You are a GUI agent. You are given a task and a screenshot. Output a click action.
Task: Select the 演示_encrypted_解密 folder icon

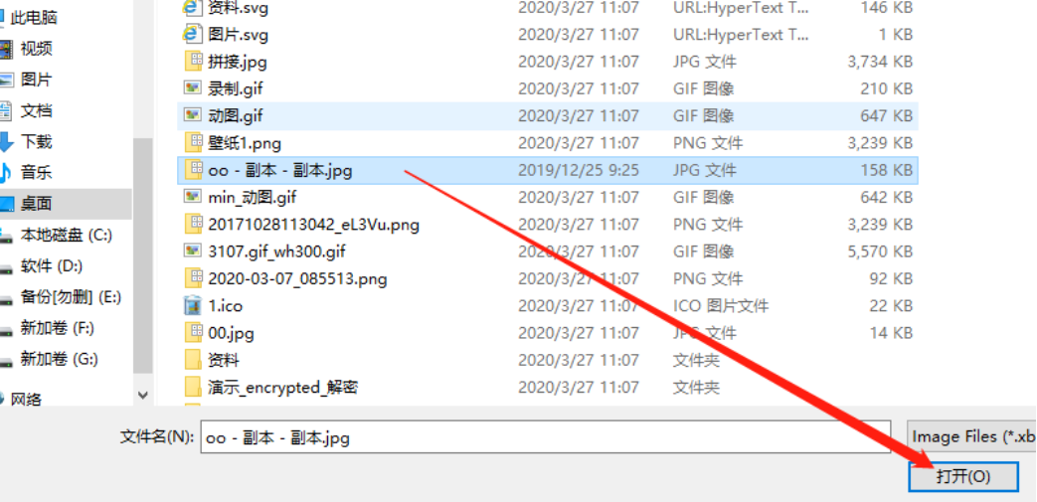click(x=193, y=387)
